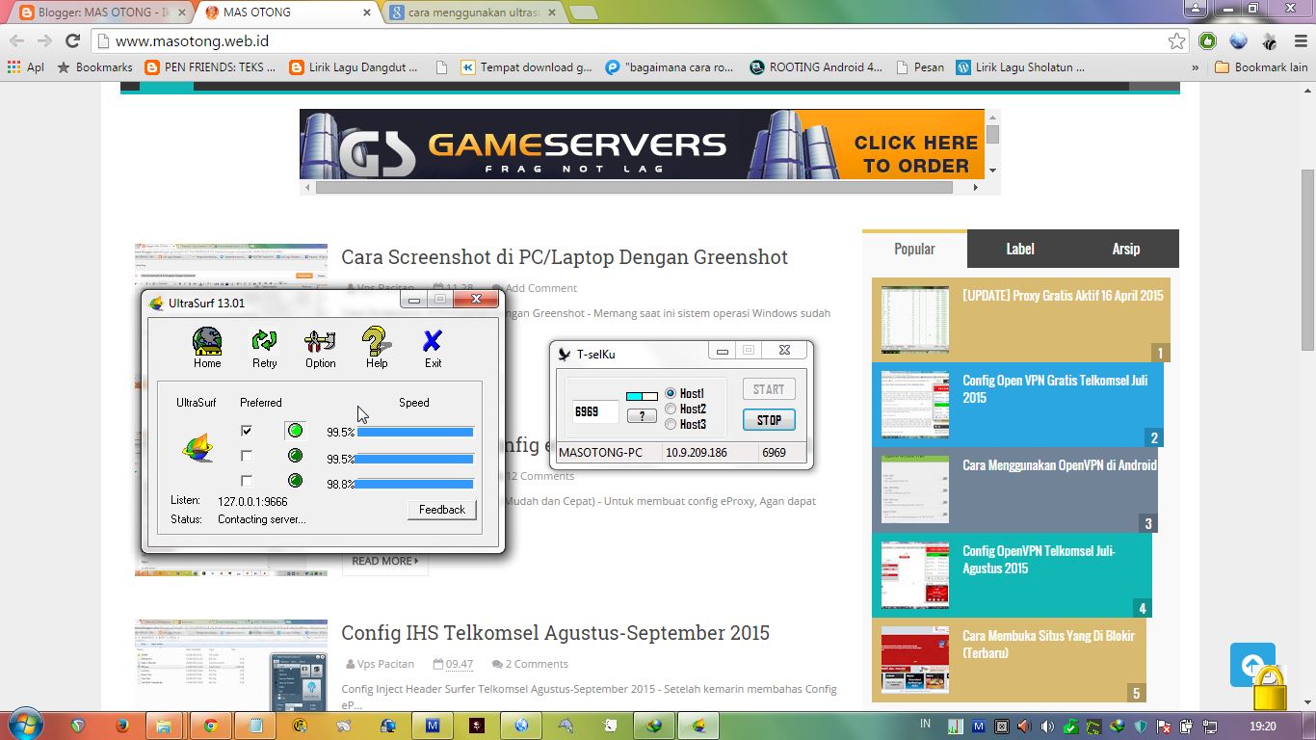The height and width of the screenshot is (740, 1316).
Task: Click the GameServers click here to order banner
Action: pos(642,145)
